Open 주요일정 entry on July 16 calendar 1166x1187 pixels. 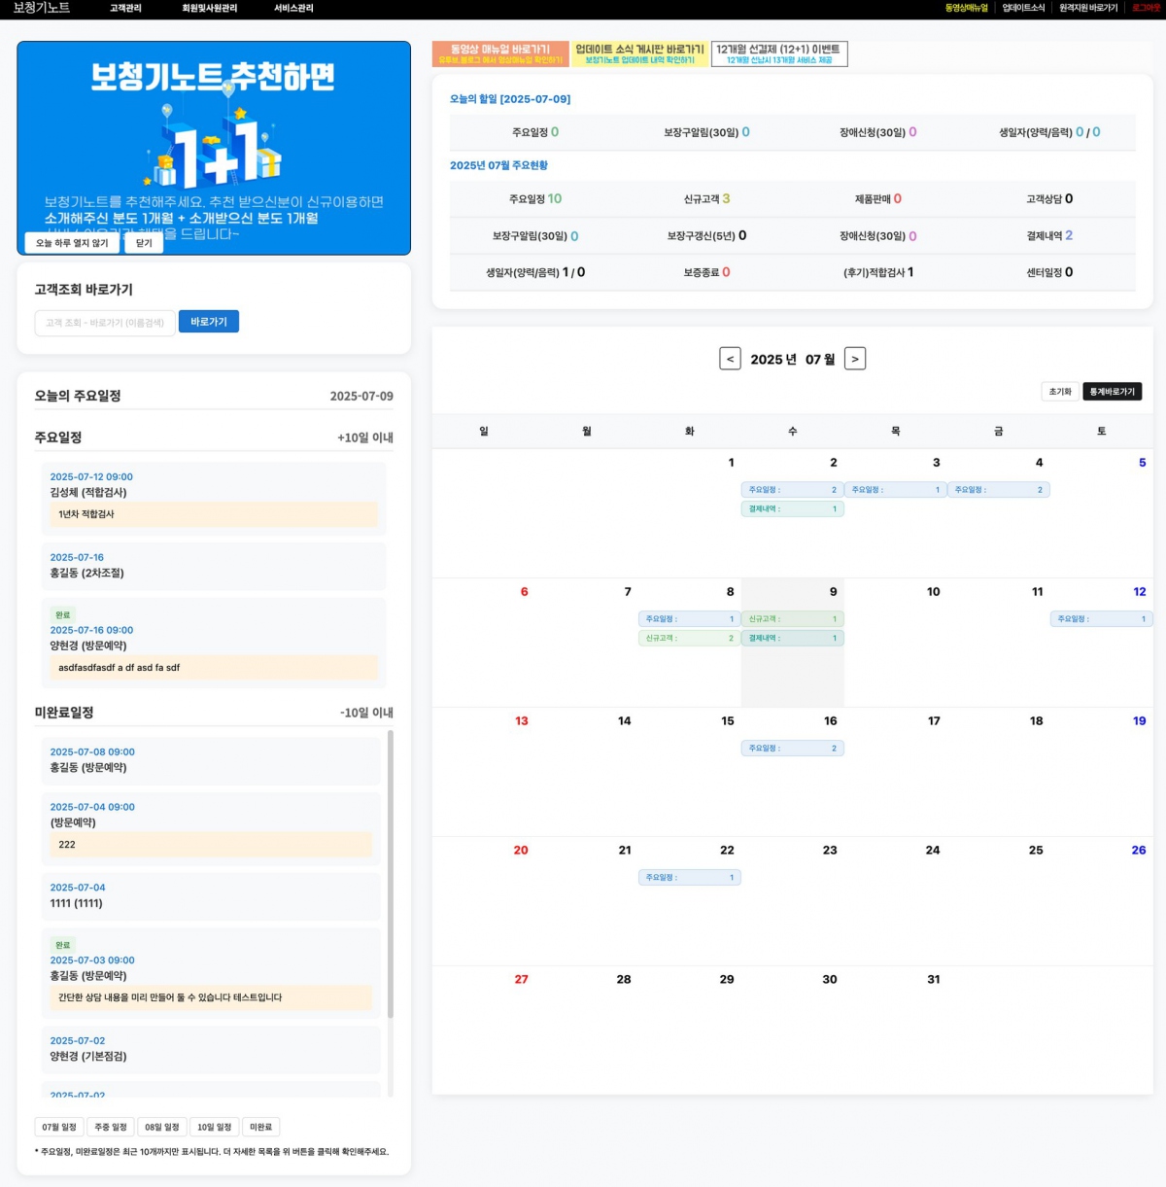pyautogui.click(x=792, y=749)
